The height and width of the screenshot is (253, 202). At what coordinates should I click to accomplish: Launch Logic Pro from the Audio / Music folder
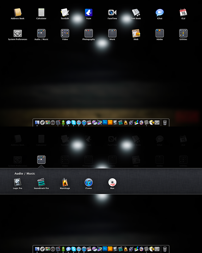point(18,182)
